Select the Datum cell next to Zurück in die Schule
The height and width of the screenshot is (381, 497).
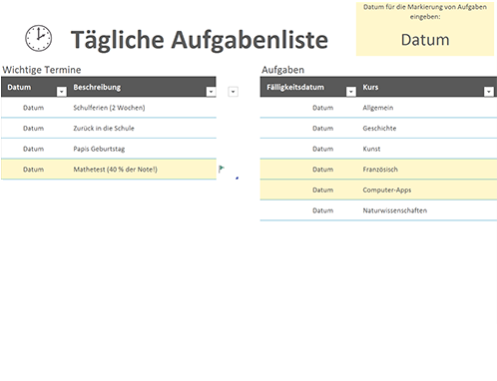(x=33, y=129)
